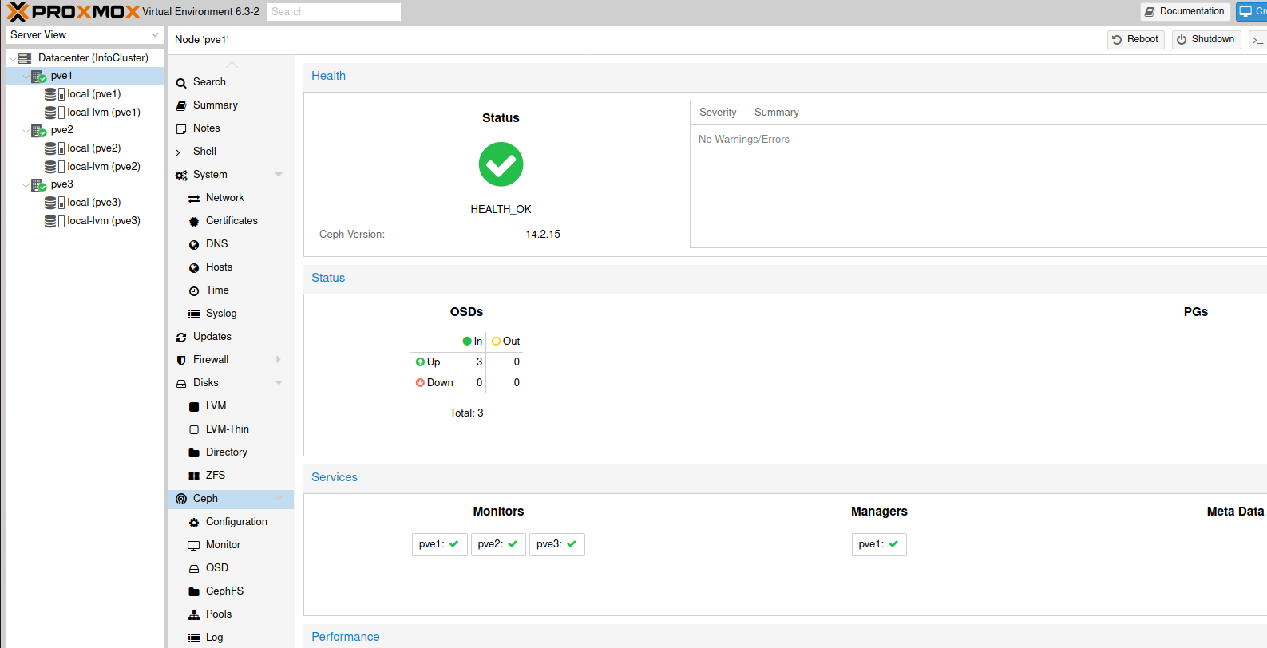Click the Create button in header

tap(1252, 11)
